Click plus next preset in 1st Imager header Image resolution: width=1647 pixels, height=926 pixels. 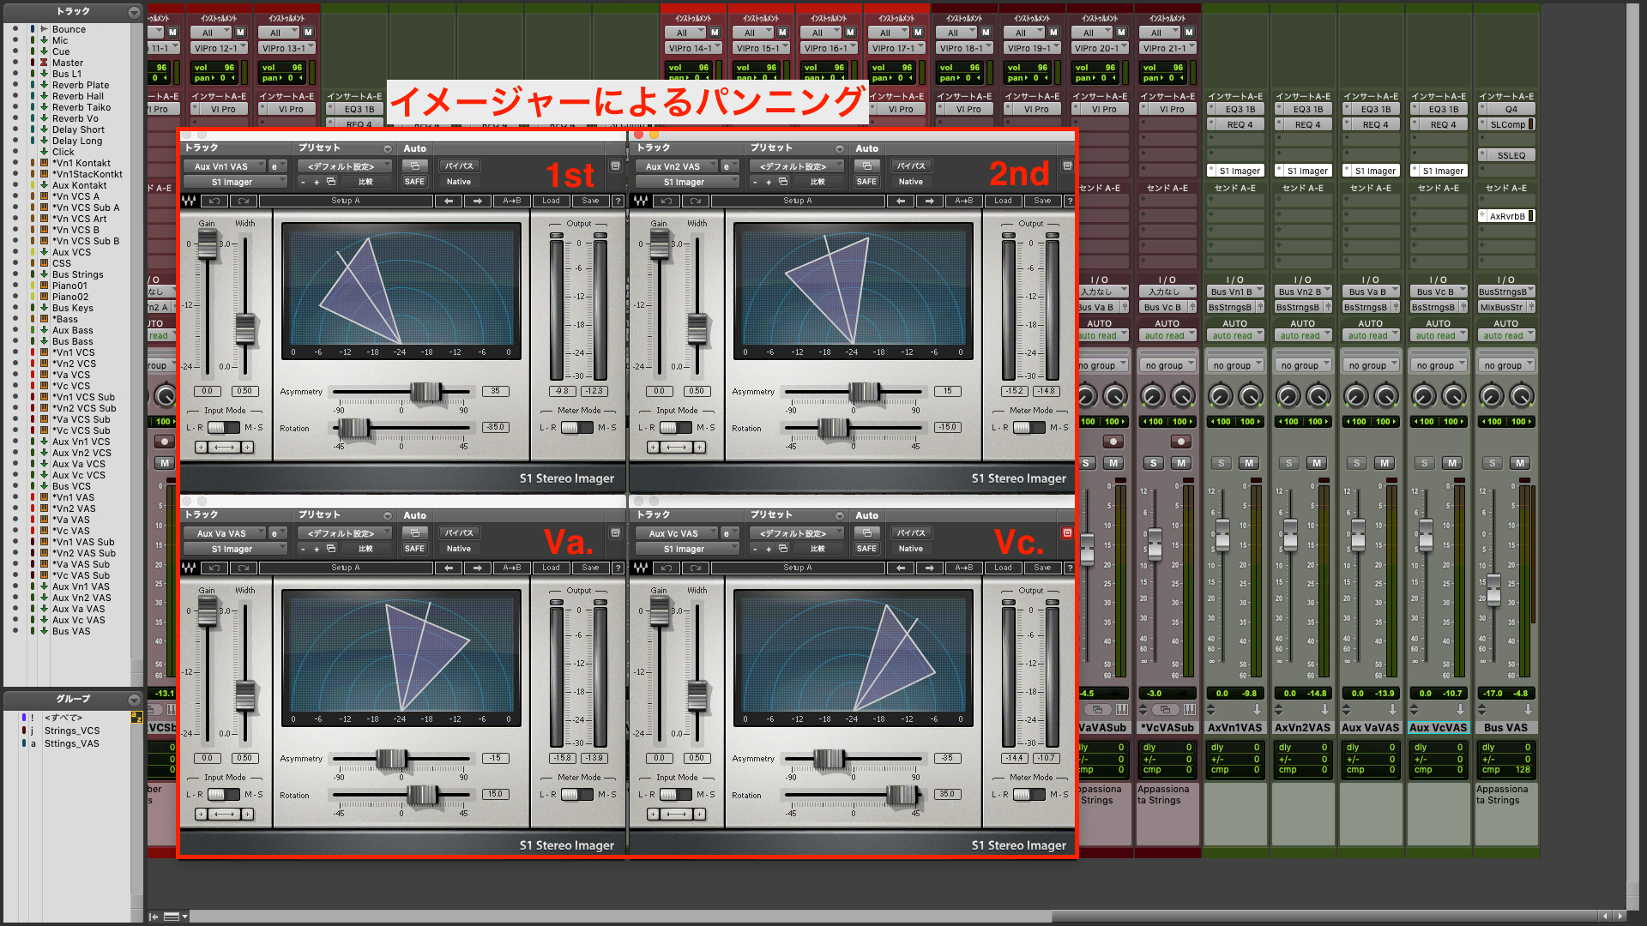(317, 182)
